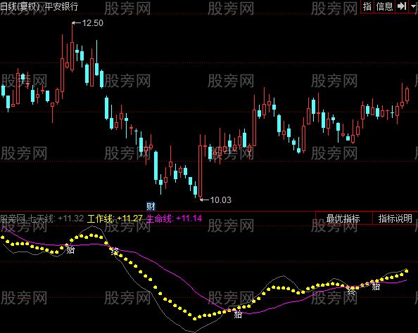Image resolution: width=418 pixels, height=333 pixels.
Task: Open the 信息 info button
Action: 384,6
